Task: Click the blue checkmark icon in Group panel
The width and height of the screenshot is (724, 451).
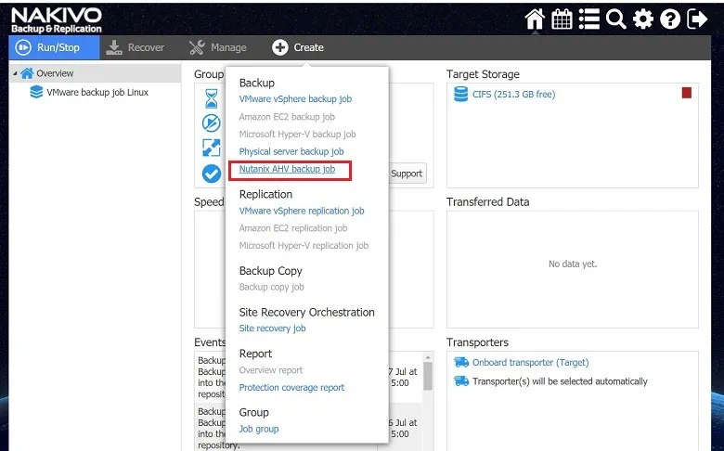Action: coord(212,173)
